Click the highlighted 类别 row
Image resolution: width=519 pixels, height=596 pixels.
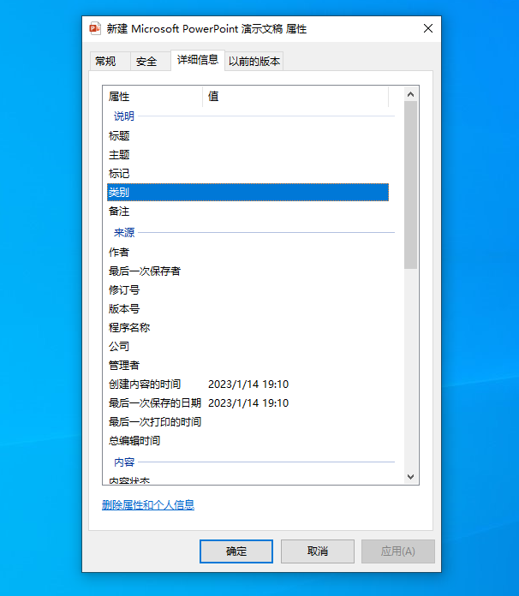click(248, 192)
